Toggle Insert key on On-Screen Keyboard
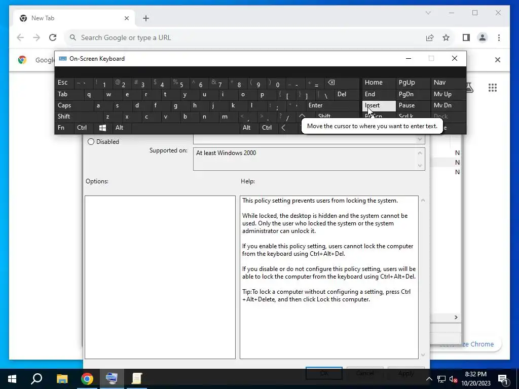Screen dimensions: 519x389 pyautogui.click(x=379, y=105)
